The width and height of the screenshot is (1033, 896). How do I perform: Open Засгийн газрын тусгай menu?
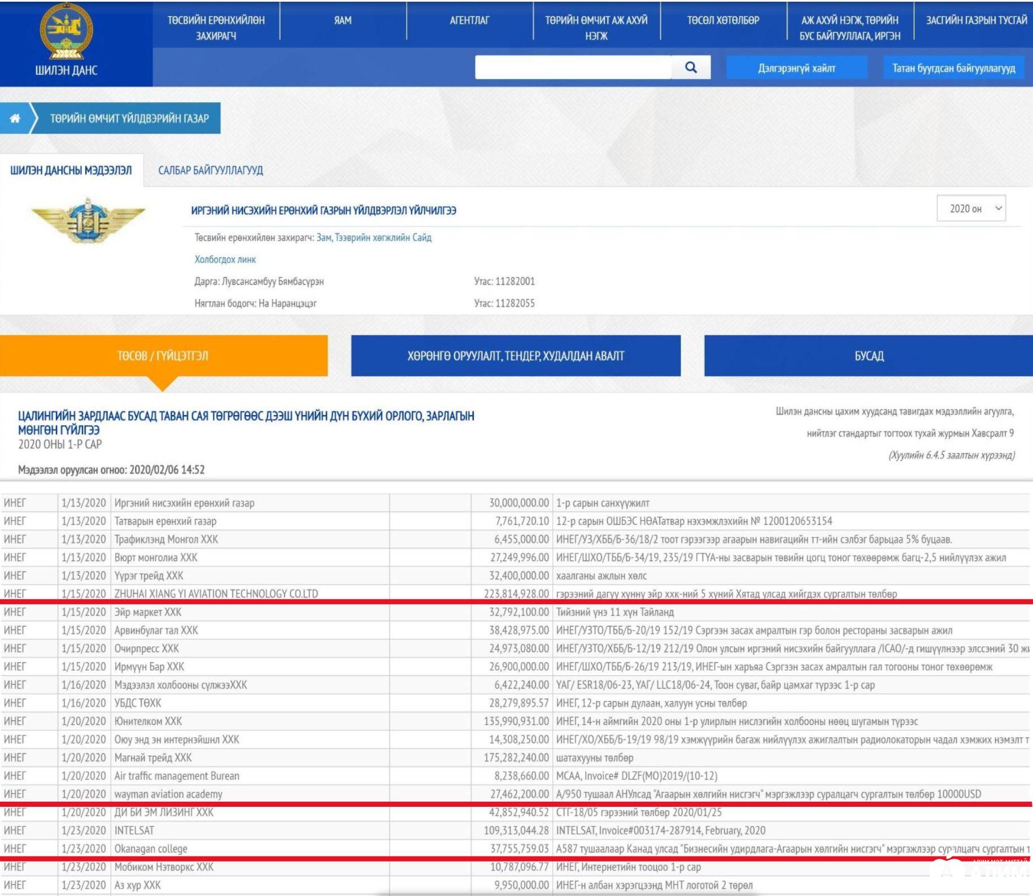(976, 21)
